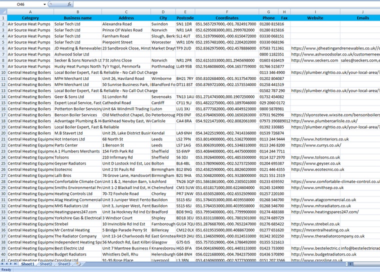Click the Select All corner button

point(3,11)
